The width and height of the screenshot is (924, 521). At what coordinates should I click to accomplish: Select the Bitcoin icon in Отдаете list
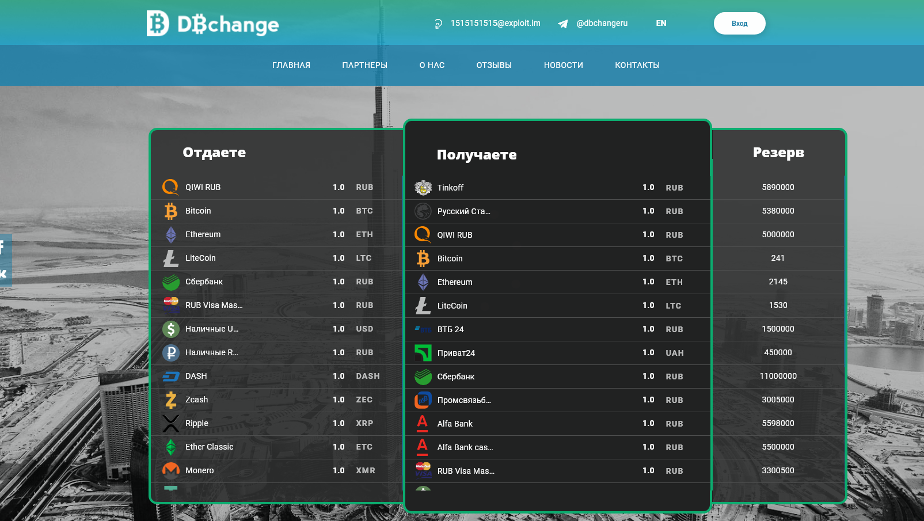click(171, 211)
